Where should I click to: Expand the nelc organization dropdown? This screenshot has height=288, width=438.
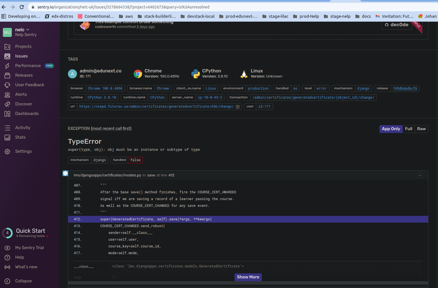[22, 30]
